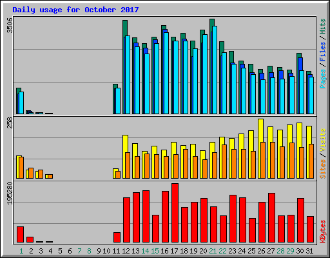
Task: Click day 12 on the x-axis
Action: (126, 251)
